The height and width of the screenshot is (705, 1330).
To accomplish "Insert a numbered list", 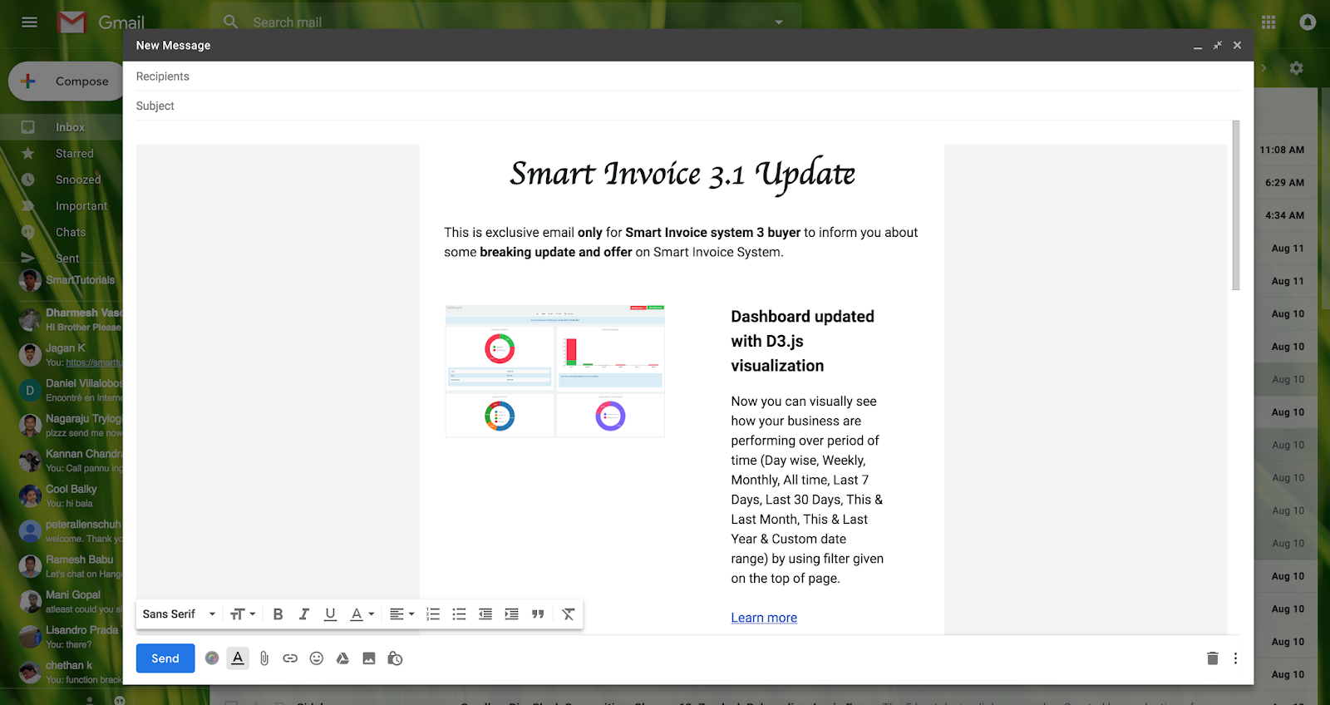I will click(433, 614).
